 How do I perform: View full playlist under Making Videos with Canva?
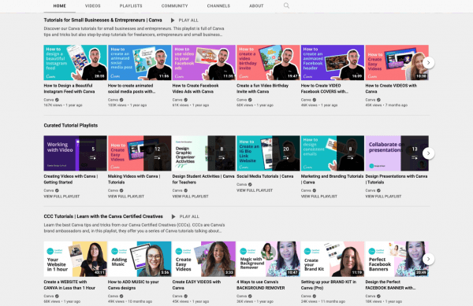coord(126,196)
